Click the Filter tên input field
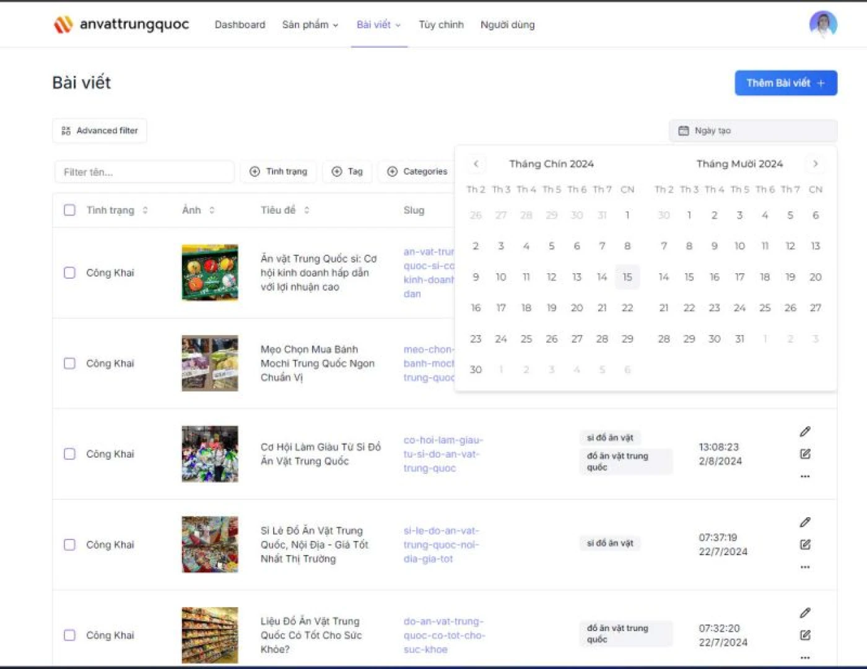The width and height of the screenshot is (867, 669). click(x=144, y=172)
